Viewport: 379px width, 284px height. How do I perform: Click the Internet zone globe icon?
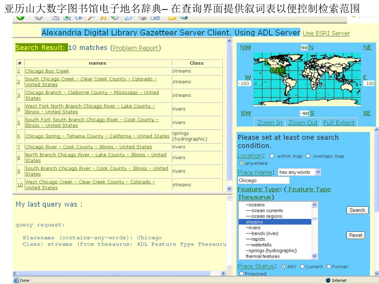tap(328, 280)
